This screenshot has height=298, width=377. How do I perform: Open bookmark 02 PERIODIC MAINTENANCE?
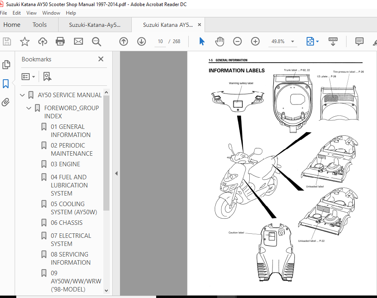point(72,150)
